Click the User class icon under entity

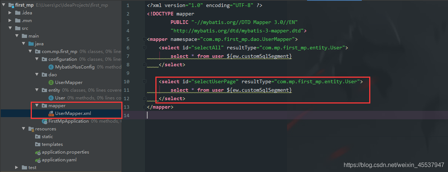pyautogui.click(x=51, y=98)
